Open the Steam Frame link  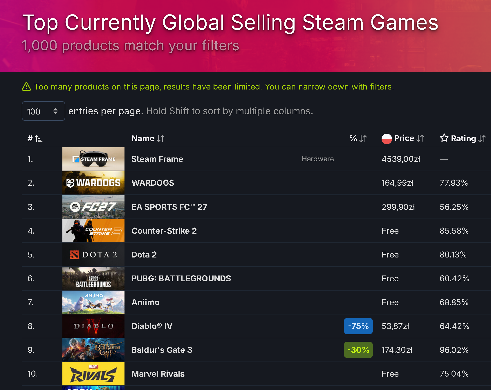[157, 159]
